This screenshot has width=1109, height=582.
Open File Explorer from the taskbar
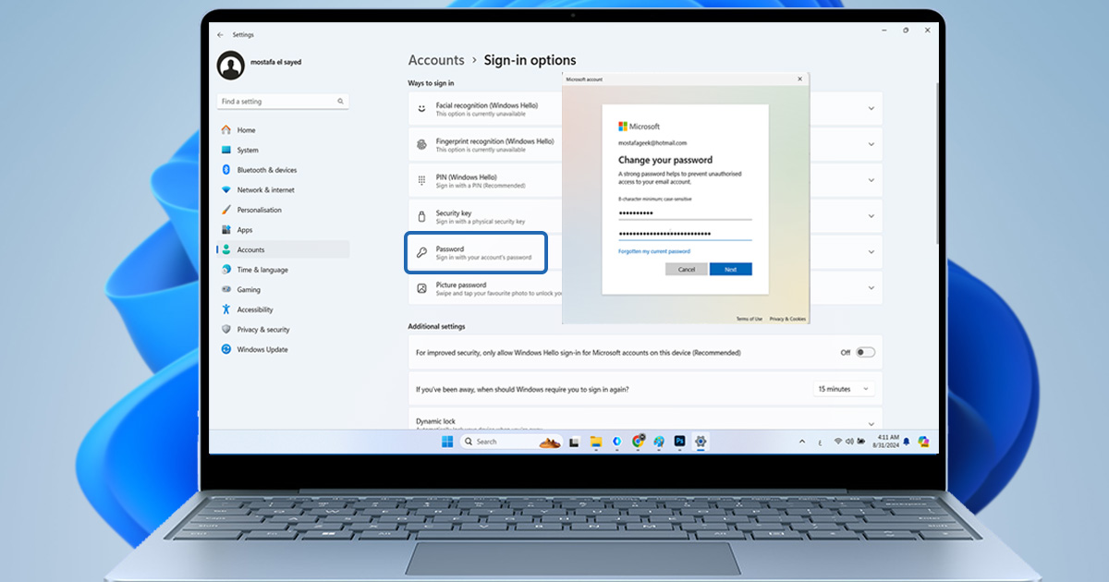click(596, 442)
